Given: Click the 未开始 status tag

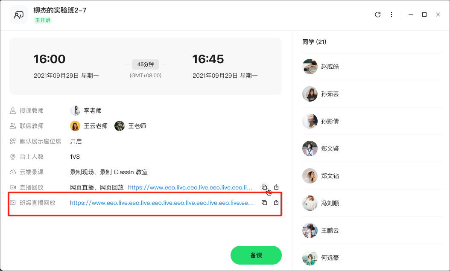Looking at the screenshot, I should (x=42, y=20).
